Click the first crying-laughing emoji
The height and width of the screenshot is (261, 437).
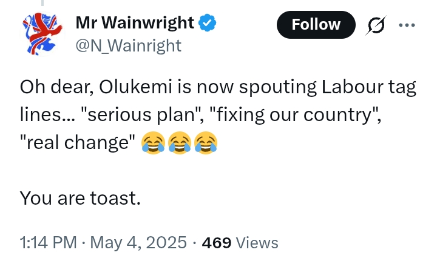[153, 142]
